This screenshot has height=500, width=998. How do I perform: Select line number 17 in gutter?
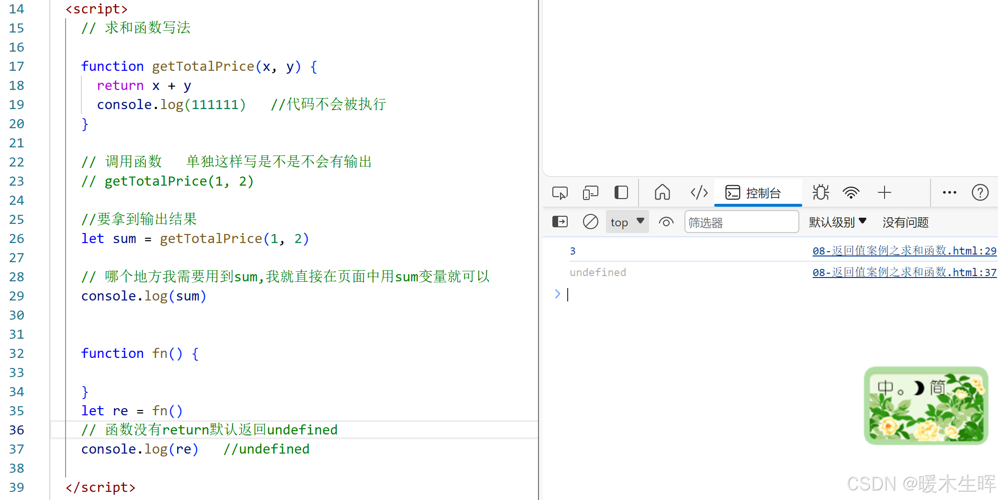(x=16, y=67)
